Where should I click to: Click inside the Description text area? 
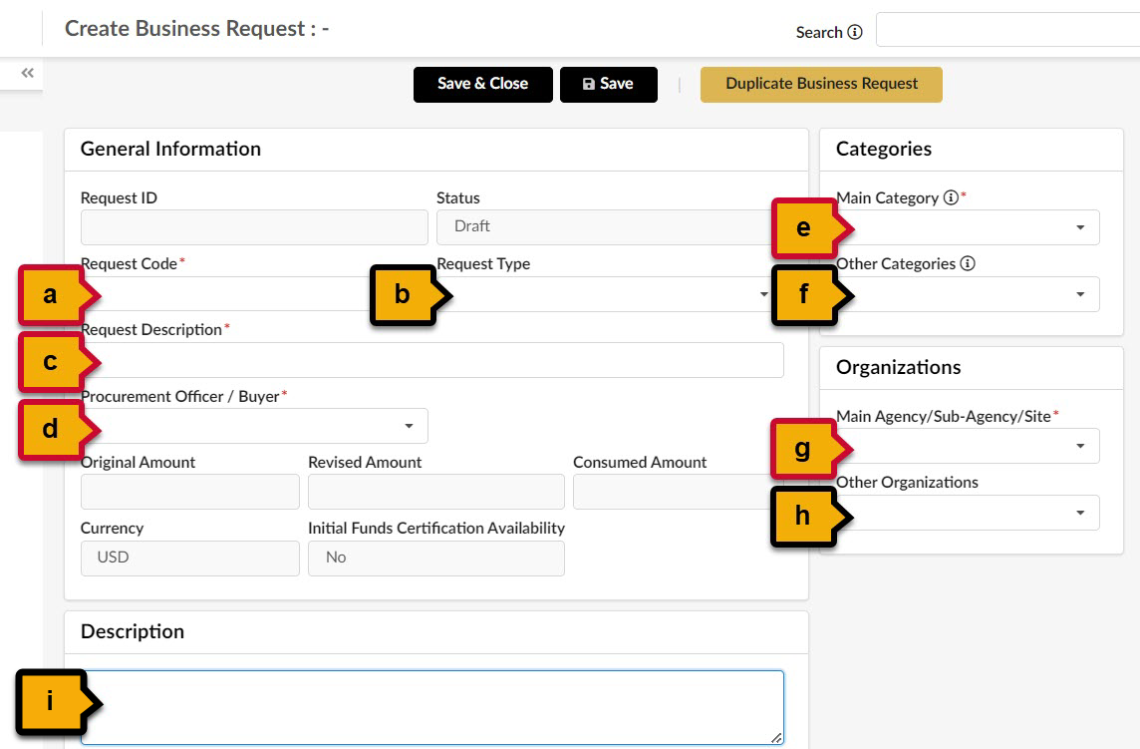click(x=431, y=707)
